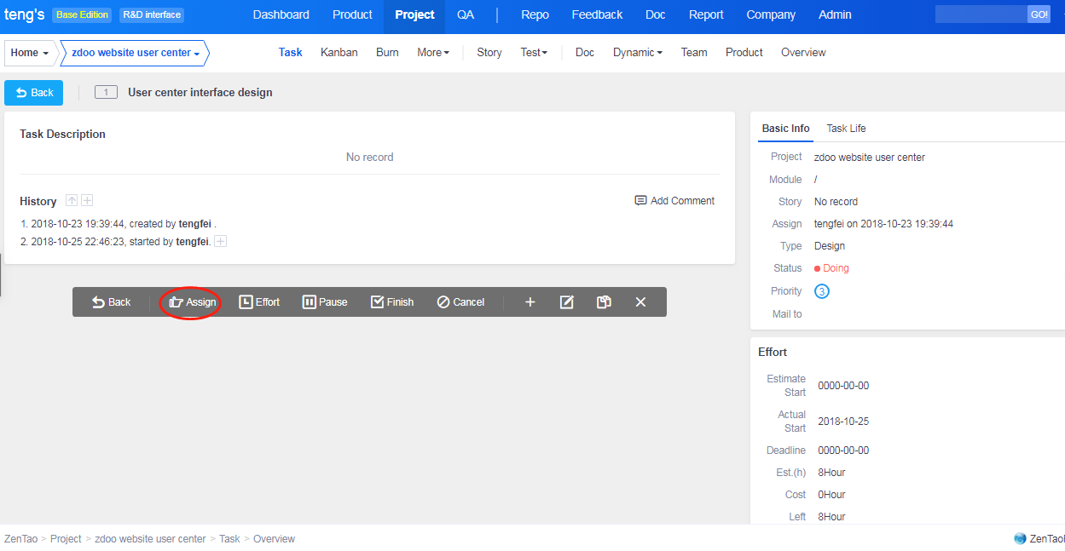The width and height of the screenshot is (1065, 551).
Task: Click the blue Back button
Action: [34, 93]
